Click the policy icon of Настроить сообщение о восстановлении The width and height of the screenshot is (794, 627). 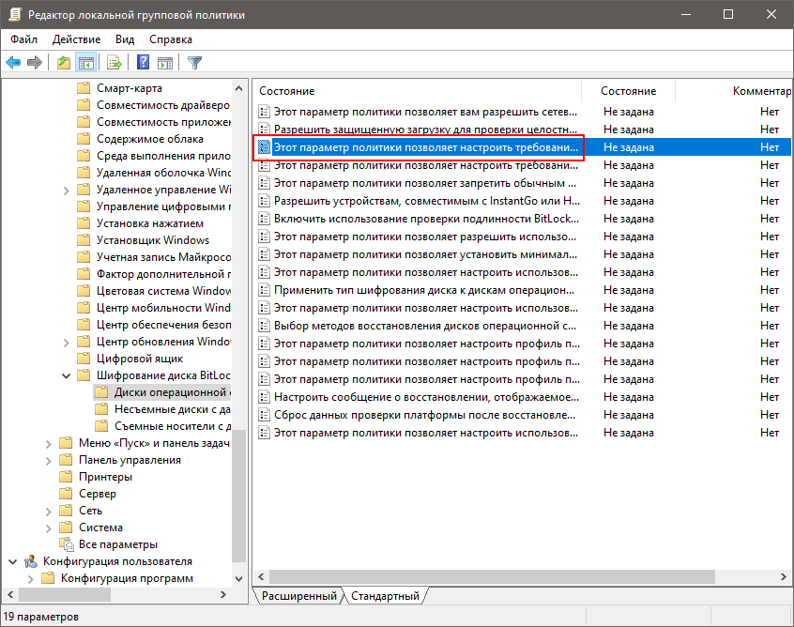(264, 397)
